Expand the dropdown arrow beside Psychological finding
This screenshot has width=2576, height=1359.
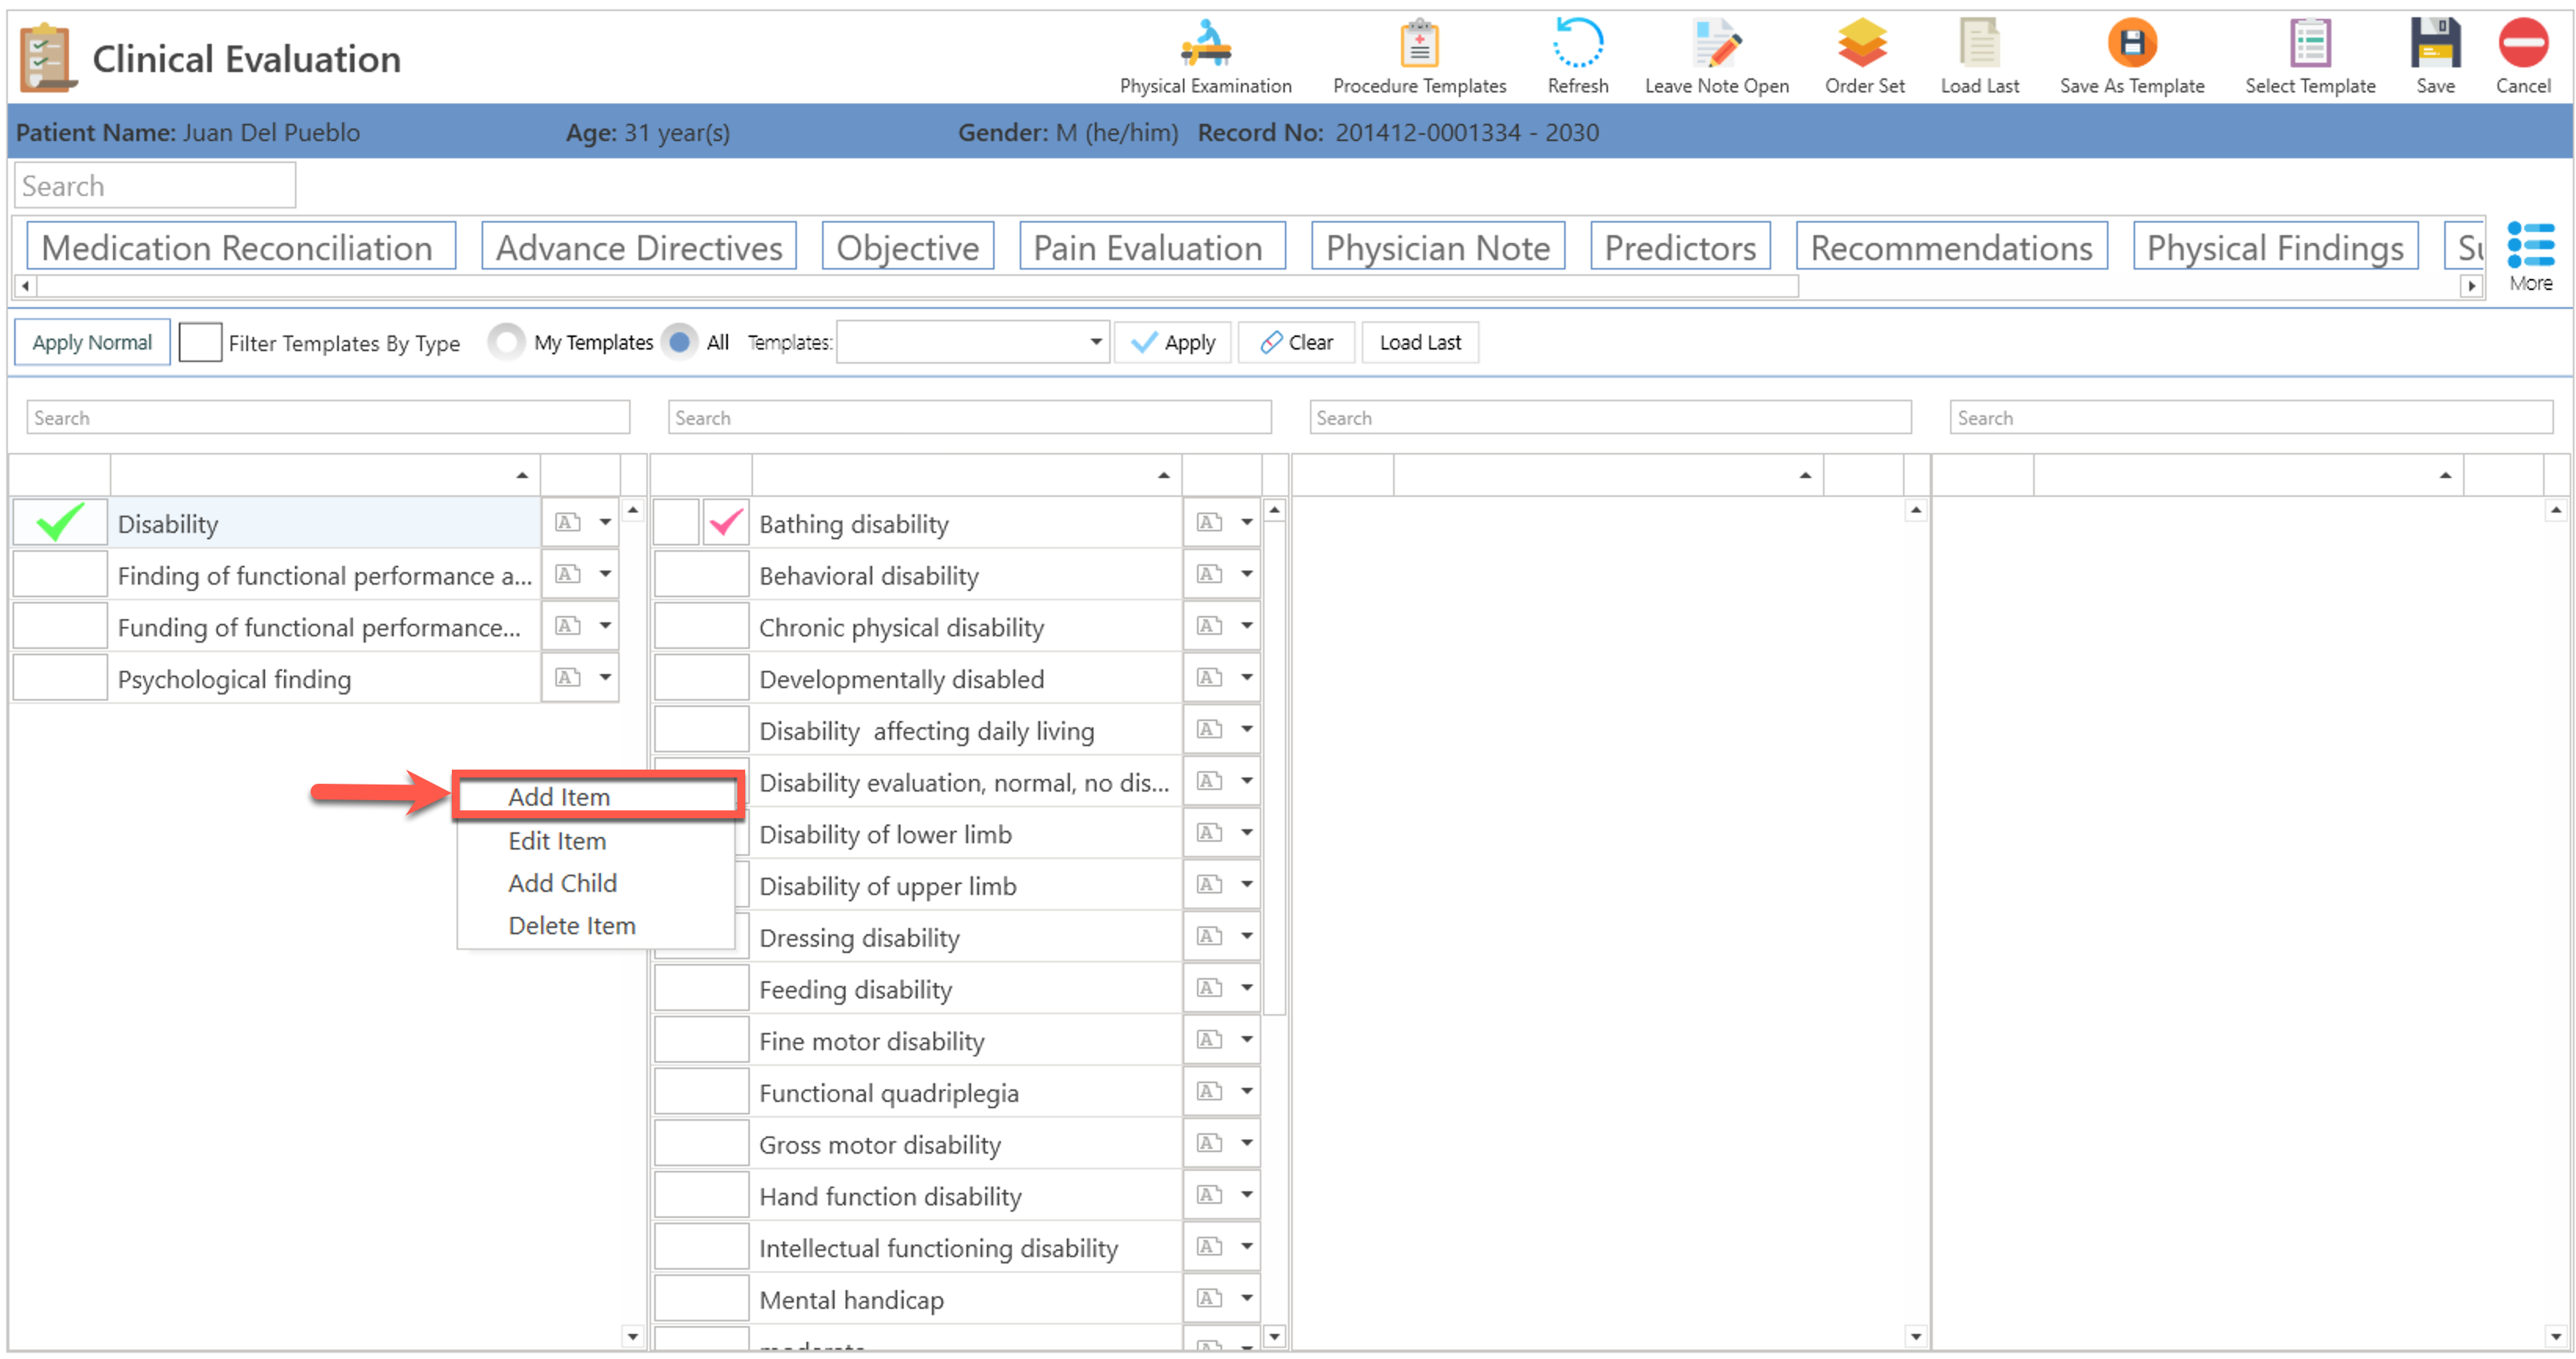[x=605, y=679]
